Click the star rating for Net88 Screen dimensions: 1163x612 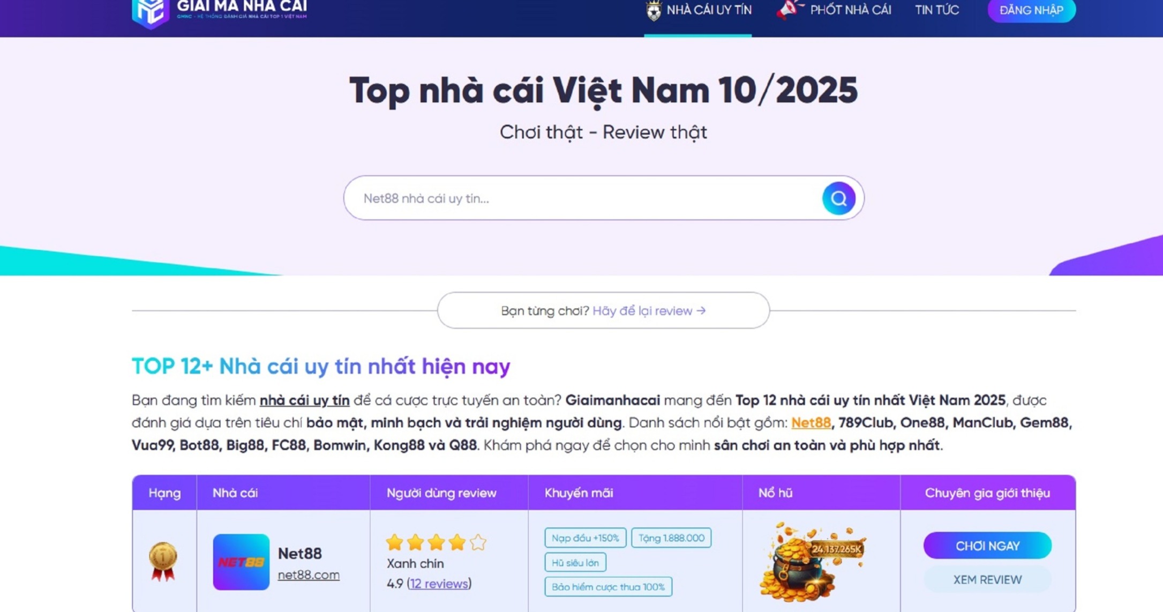(x=436, y=542)
